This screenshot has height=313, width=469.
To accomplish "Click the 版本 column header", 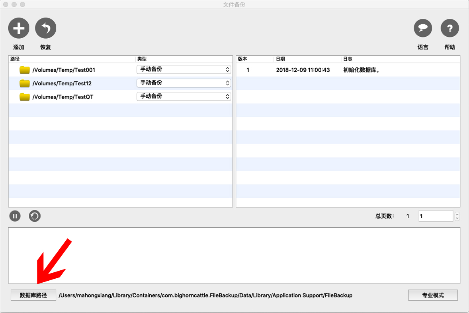I will click(255, 59).
